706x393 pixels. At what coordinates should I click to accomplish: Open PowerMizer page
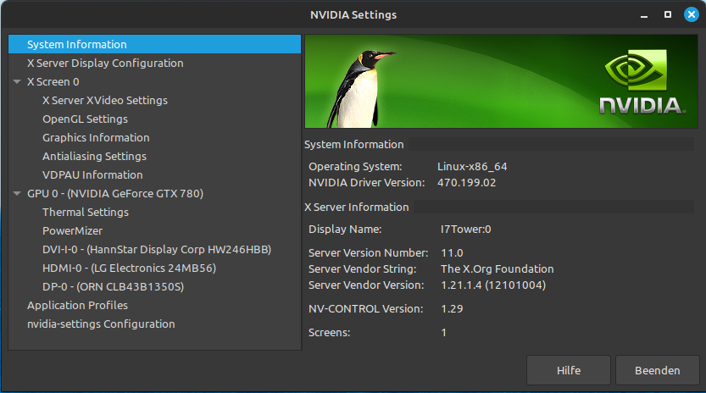point(73,231)
